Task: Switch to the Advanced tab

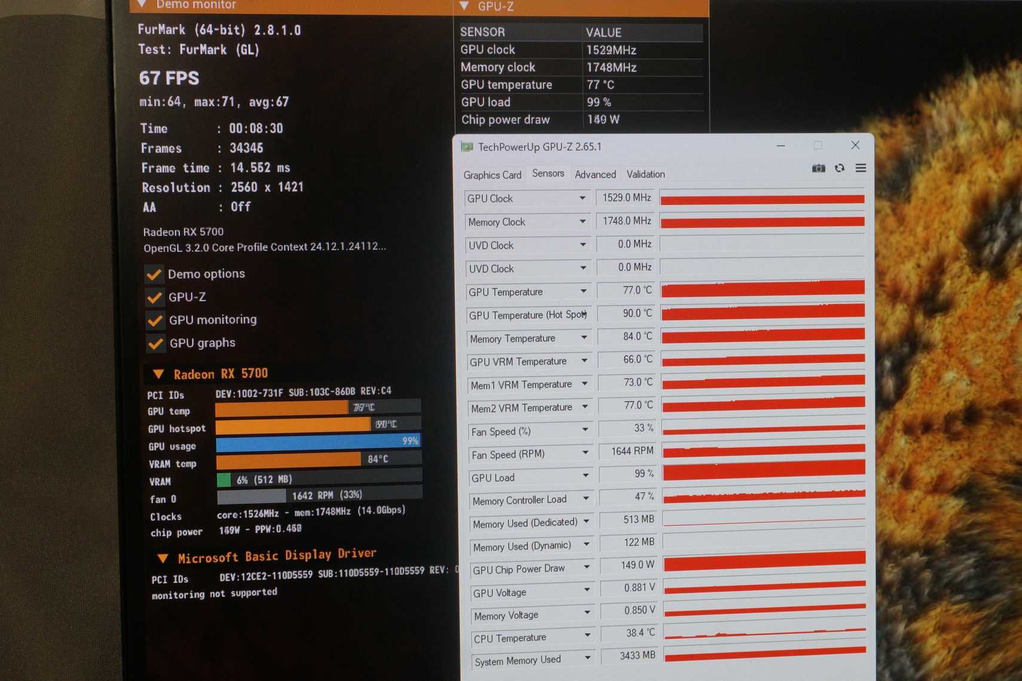Action: pyautogui.click(x=595, y=174)
